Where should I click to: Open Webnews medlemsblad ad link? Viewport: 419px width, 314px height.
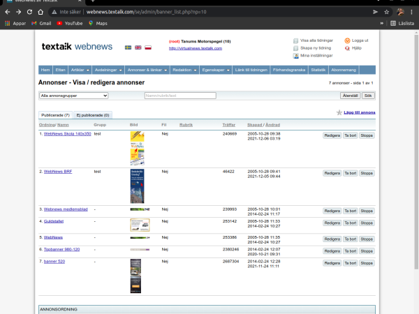(66, 209)
